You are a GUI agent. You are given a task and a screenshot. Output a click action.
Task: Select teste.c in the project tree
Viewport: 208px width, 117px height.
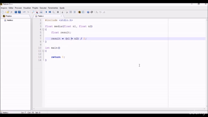coord(10,20)
